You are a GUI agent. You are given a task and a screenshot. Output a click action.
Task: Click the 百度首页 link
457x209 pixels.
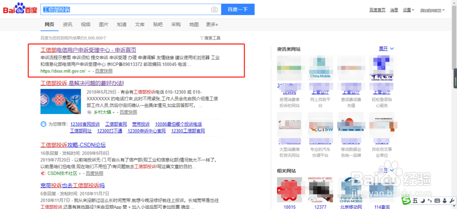[x=377, y=10]
